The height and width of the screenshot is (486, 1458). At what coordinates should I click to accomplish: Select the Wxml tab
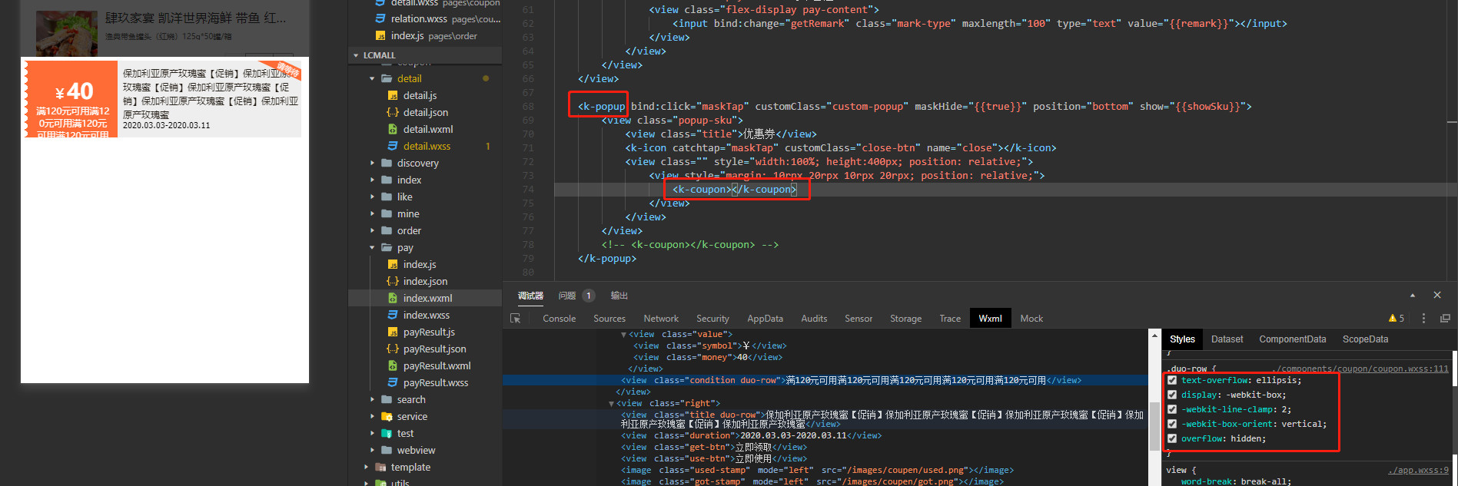tap(990, 319)
